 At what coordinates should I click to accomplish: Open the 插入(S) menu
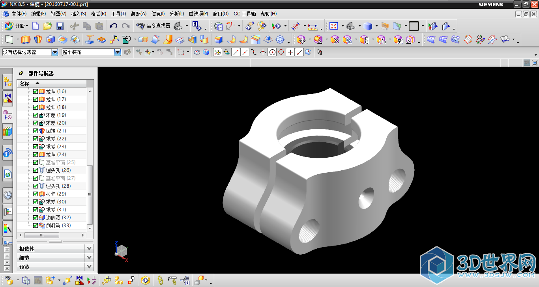pos(79,14)
